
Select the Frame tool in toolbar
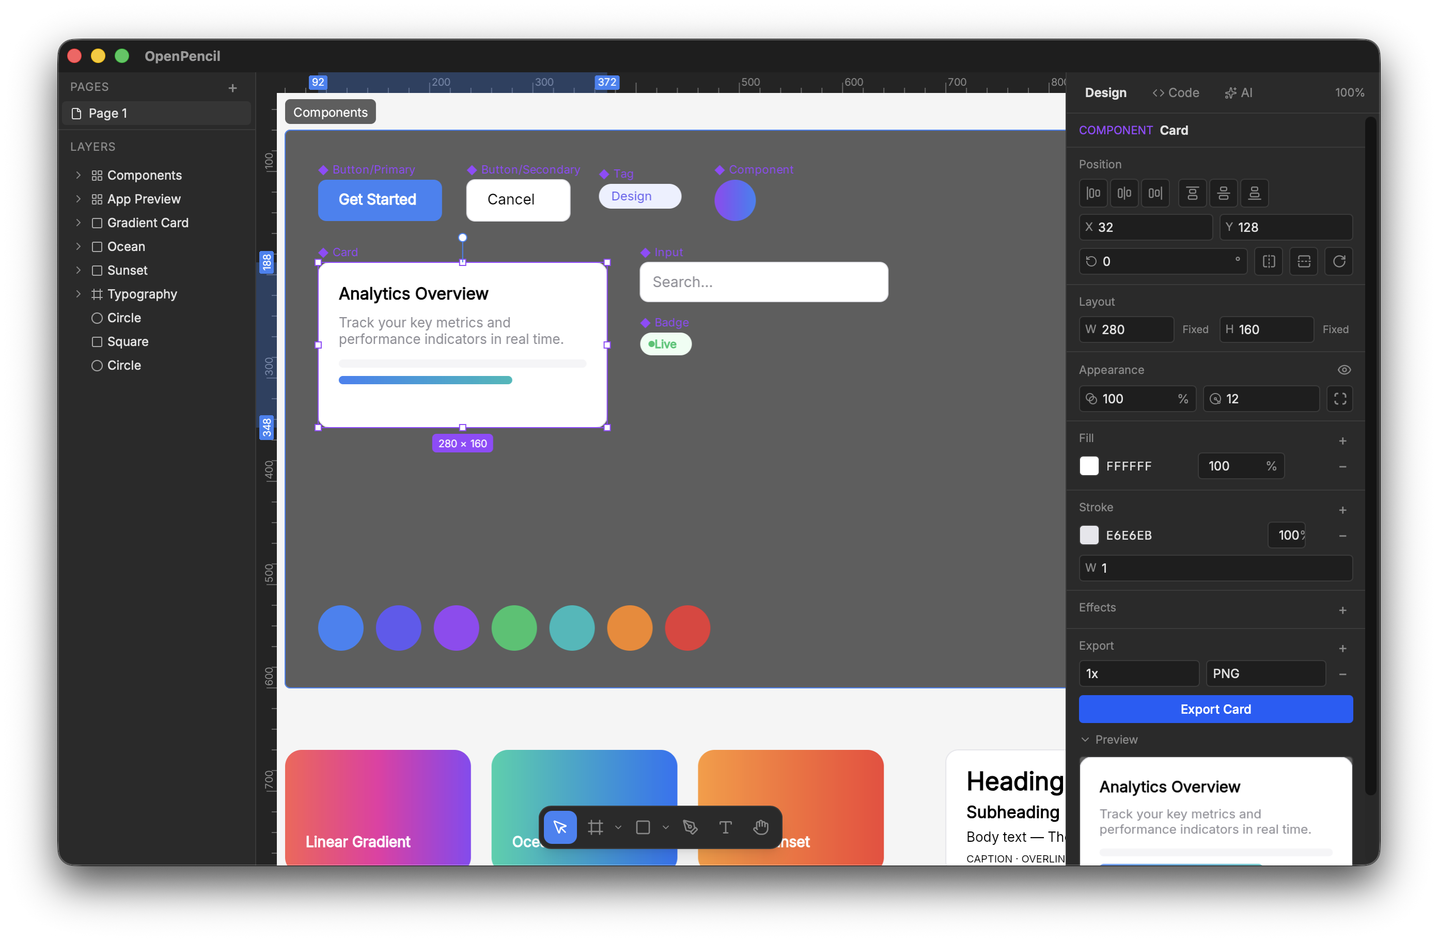pyautogui.click(x=595, y=827)
